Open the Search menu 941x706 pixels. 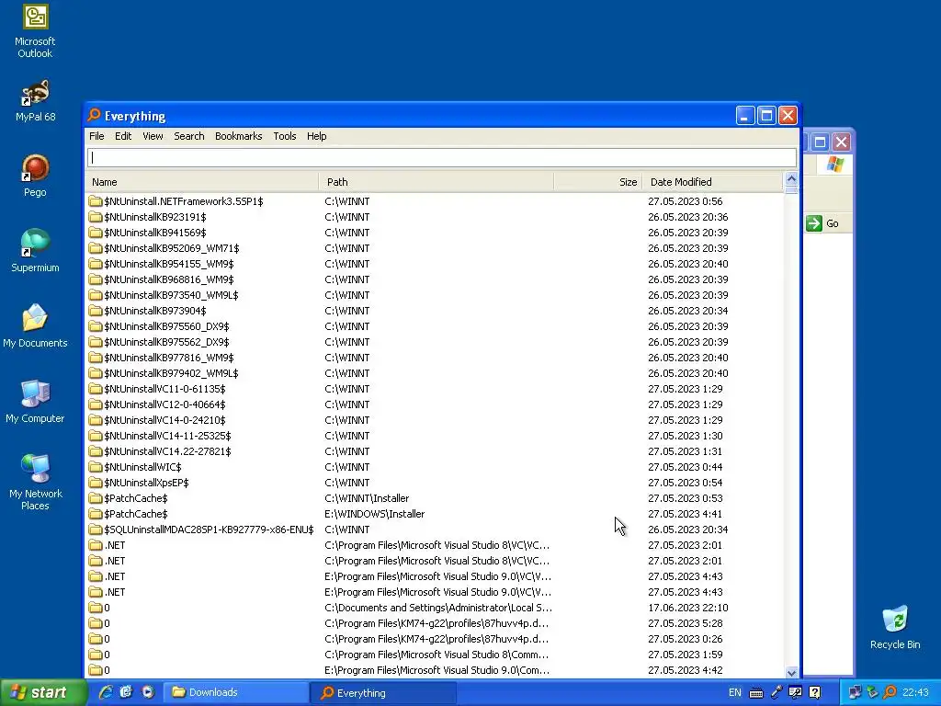(x=189, y=136)
